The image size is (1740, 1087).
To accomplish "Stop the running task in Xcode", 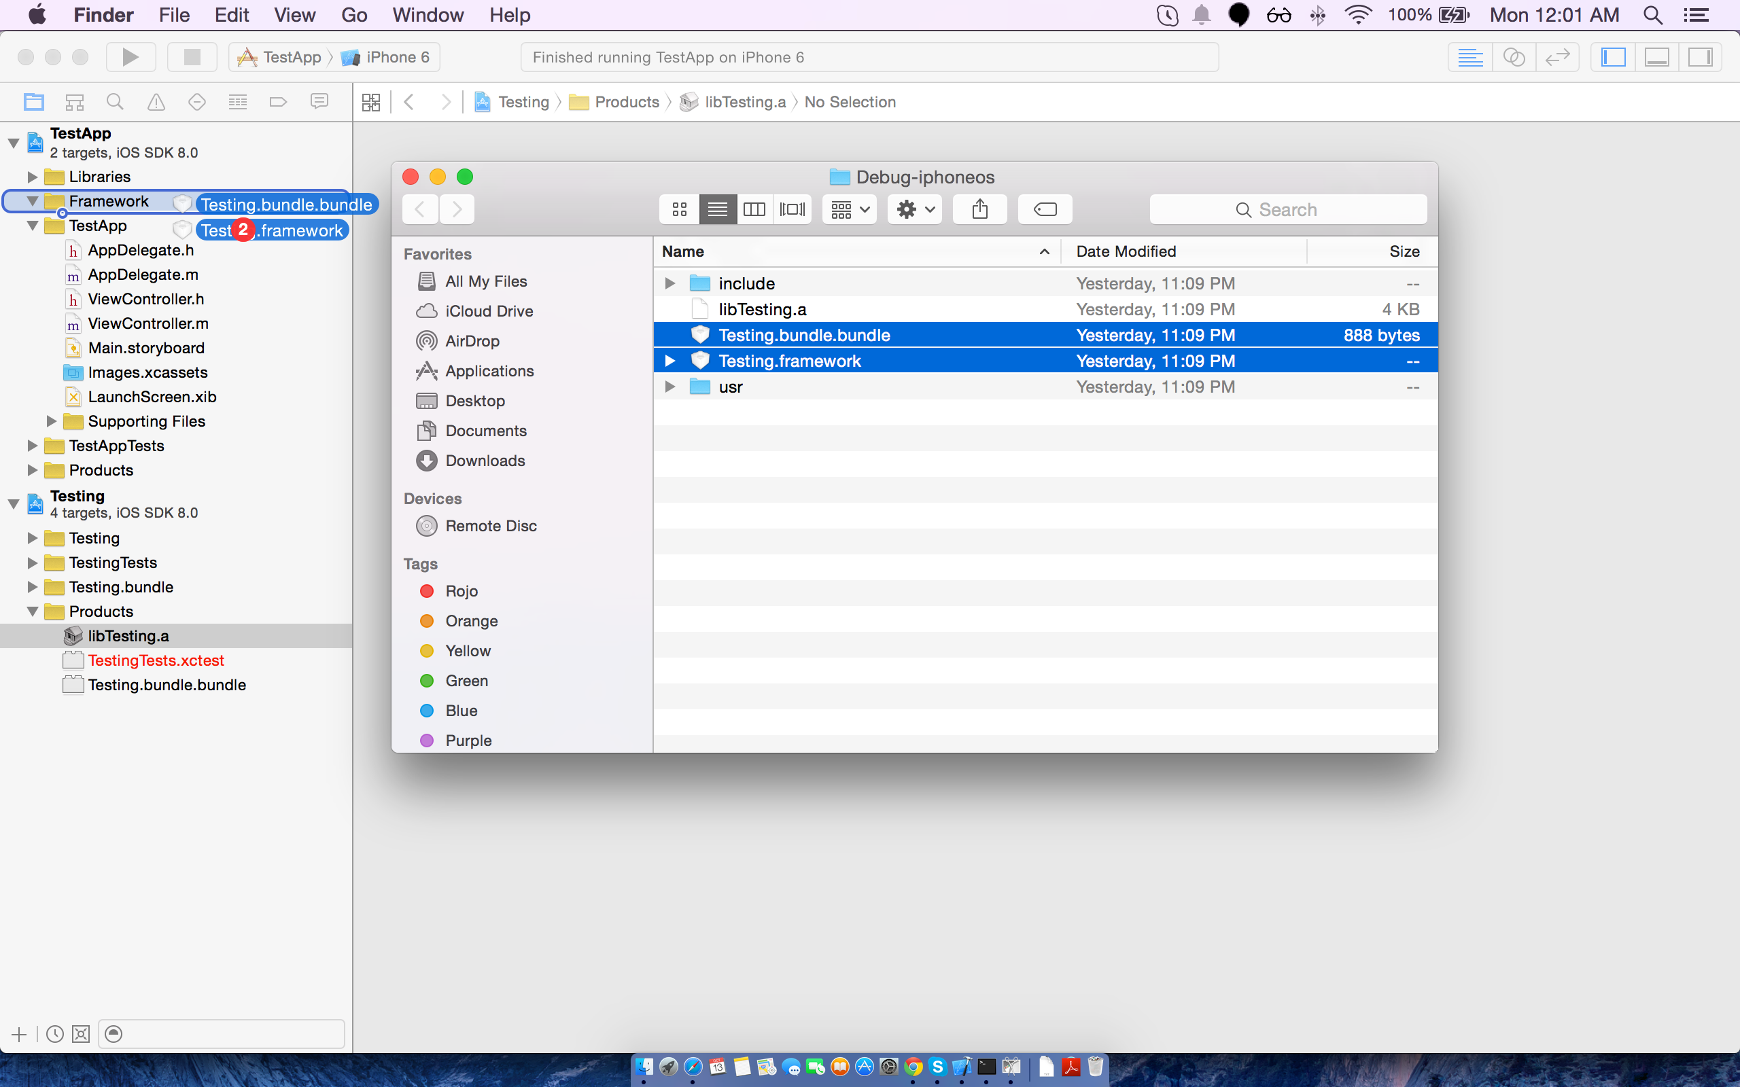I will [192, 57].
